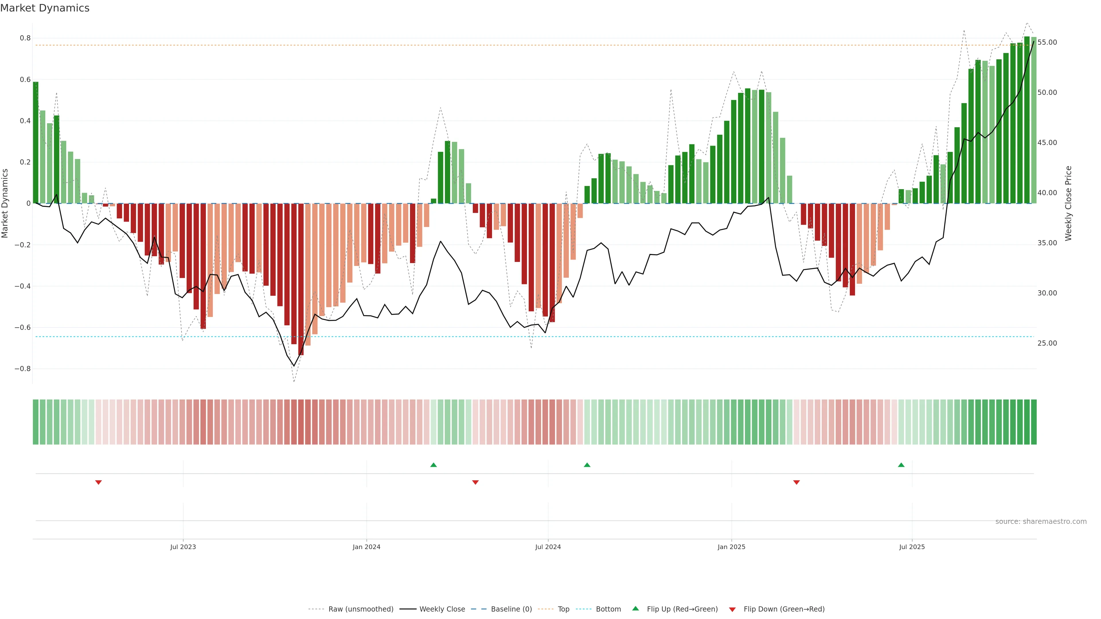Toggle the Raw (unsmoothed) legend entry
Viewport: 1101px width, 619px height.
coord(360,609)
